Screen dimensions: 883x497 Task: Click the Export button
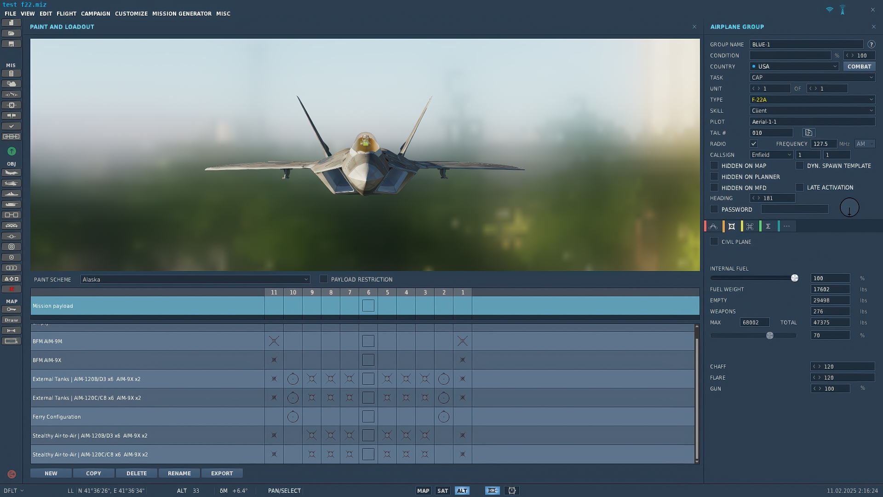tap(222, 473)
